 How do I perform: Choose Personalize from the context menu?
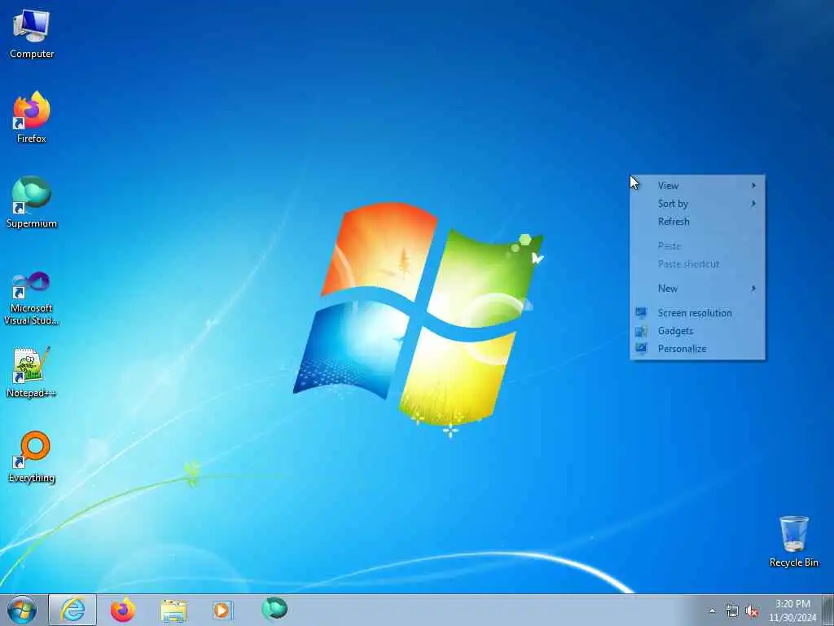click(x=697, y=349)
